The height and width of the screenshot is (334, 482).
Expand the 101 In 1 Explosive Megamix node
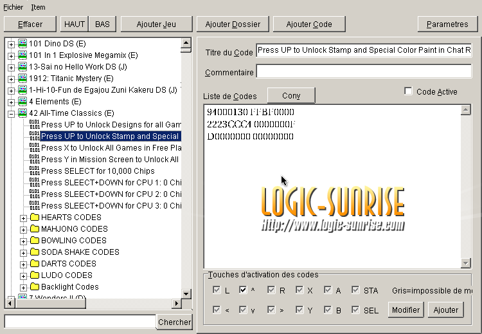pyautogui.click(x=11, y=55)
